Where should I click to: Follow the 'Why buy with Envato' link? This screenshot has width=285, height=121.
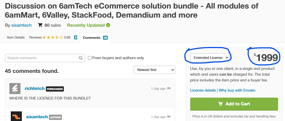(x=237, y=90)
